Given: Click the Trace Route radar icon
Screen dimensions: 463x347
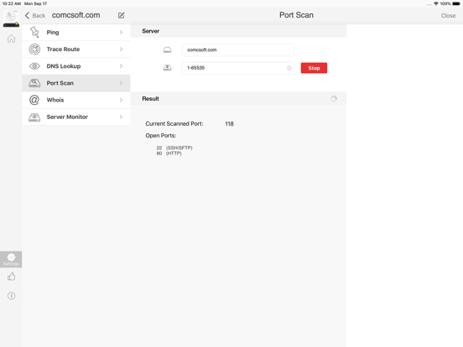Looking at the screenshot, I should click(34, 49).
